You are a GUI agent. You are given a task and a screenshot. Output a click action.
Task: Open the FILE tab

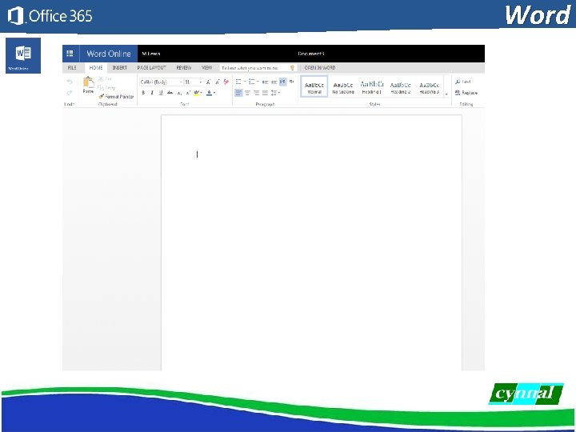pyautogui.click(x=72, y=68)
